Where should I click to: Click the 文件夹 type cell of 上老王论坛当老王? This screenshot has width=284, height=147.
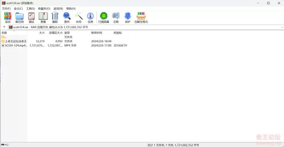[x=68, y=41]
